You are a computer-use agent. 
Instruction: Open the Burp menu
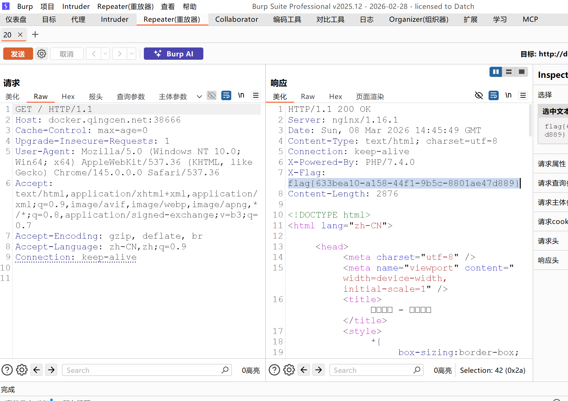(x=25, y=6)
